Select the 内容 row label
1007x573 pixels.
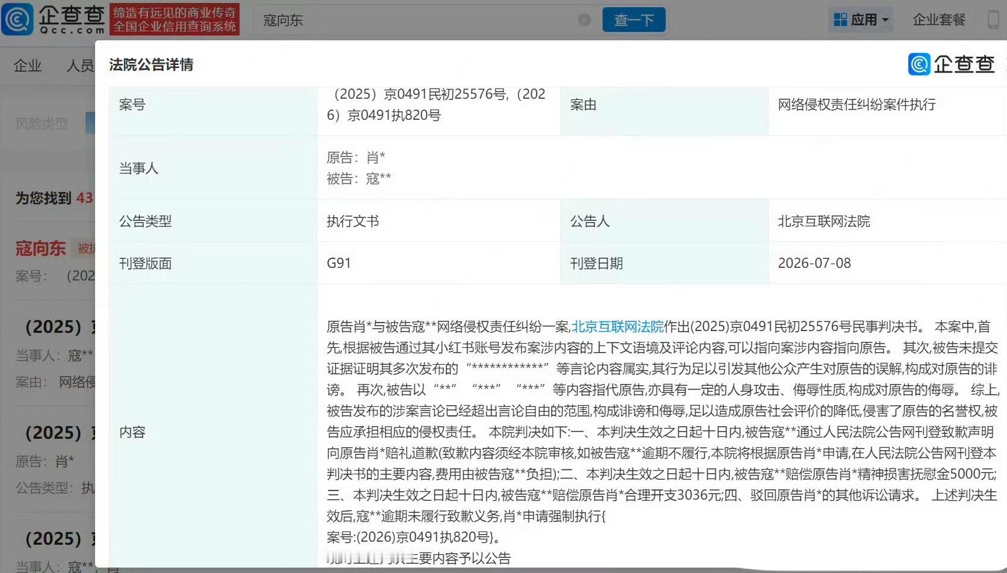[132, 432]
